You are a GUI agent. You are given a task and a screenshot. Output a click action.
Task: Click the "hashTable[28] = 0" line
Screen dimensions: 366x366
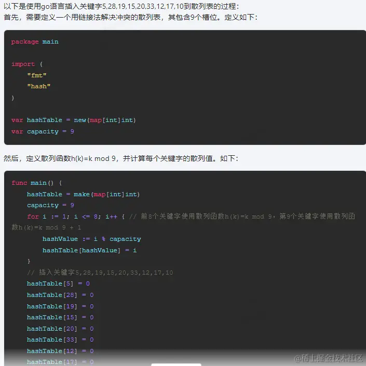[x=60, y=295]
